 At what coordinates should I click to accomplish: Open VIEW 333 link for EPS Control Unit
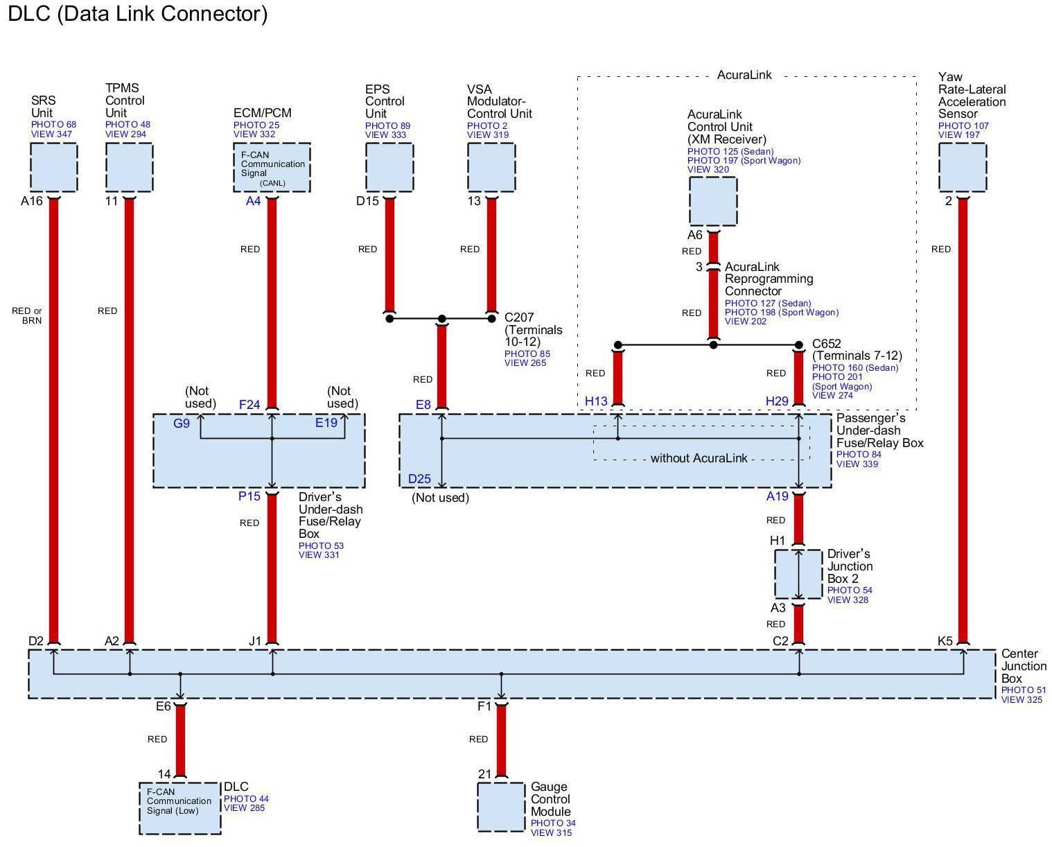click(x=385, y=134)
